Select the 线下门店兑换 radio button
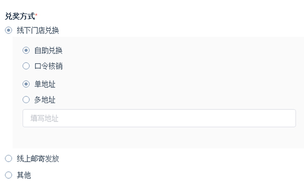Viewport: 304px width, 188px height. (9, 30)
